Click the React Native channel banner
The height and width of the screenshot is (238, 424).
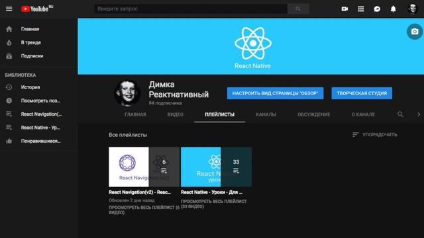tap(250, 46)
